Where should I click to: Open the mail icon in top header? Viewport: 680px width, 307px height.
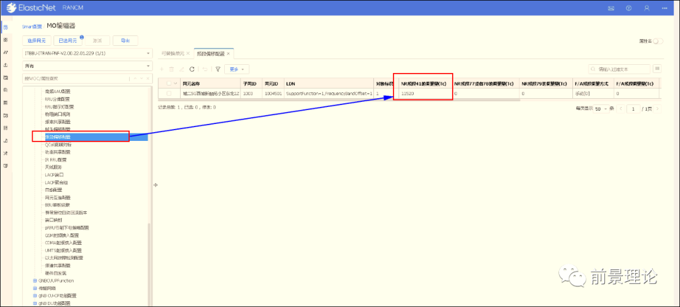(x=610, y=8)
